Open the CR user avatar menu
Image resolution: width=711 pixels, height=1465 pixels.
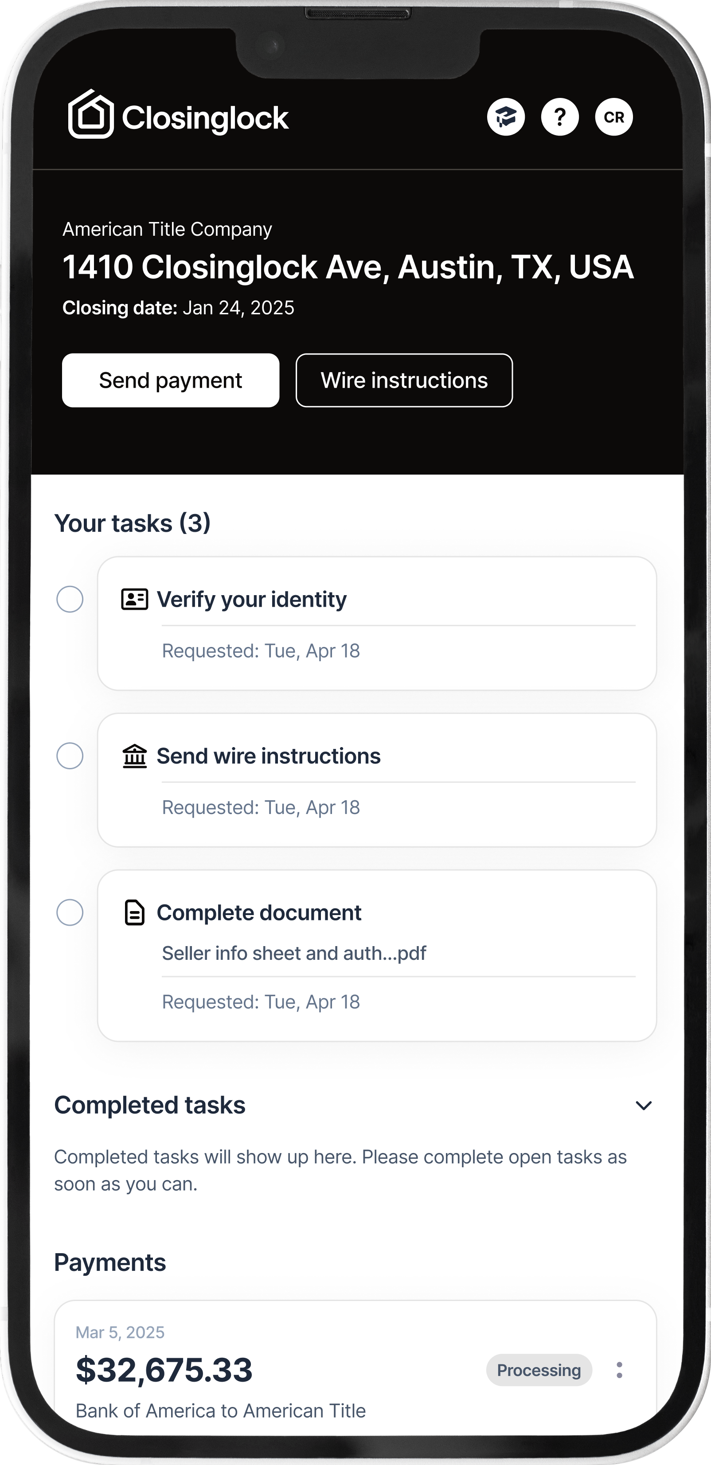pos(614,117)
